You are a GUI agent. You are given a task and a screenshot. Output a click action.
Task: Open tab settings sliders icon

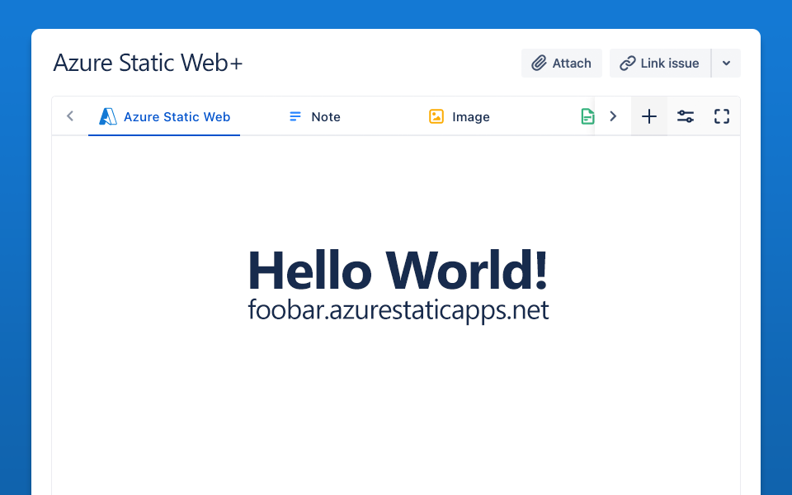(x=686, y=116)
